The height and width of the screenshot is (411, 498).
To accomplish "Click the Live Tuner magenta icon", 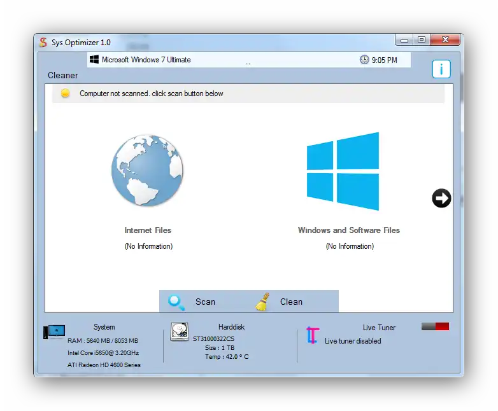I will (312, 335).
